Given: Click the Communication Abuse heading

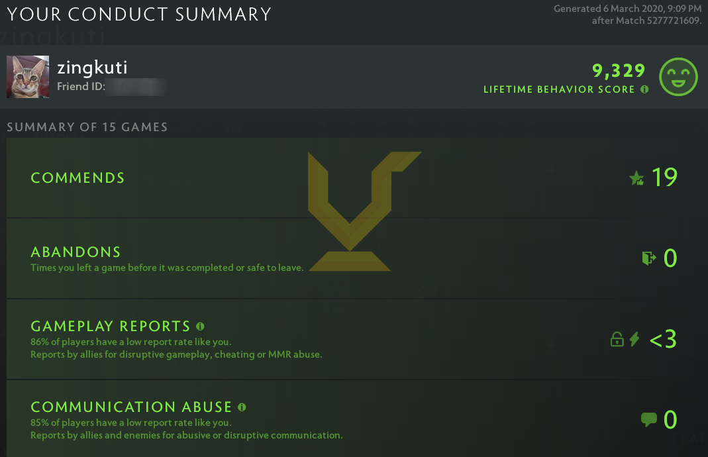Looking at the screenshot, I should point(131,407).
